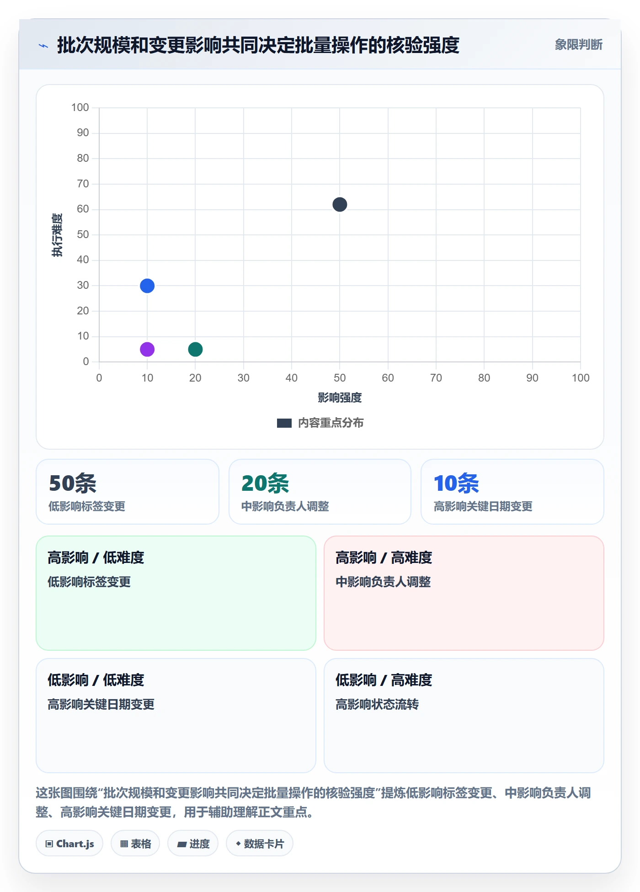Click the diamond icon in 数据卡片 chip

[238, 844]
